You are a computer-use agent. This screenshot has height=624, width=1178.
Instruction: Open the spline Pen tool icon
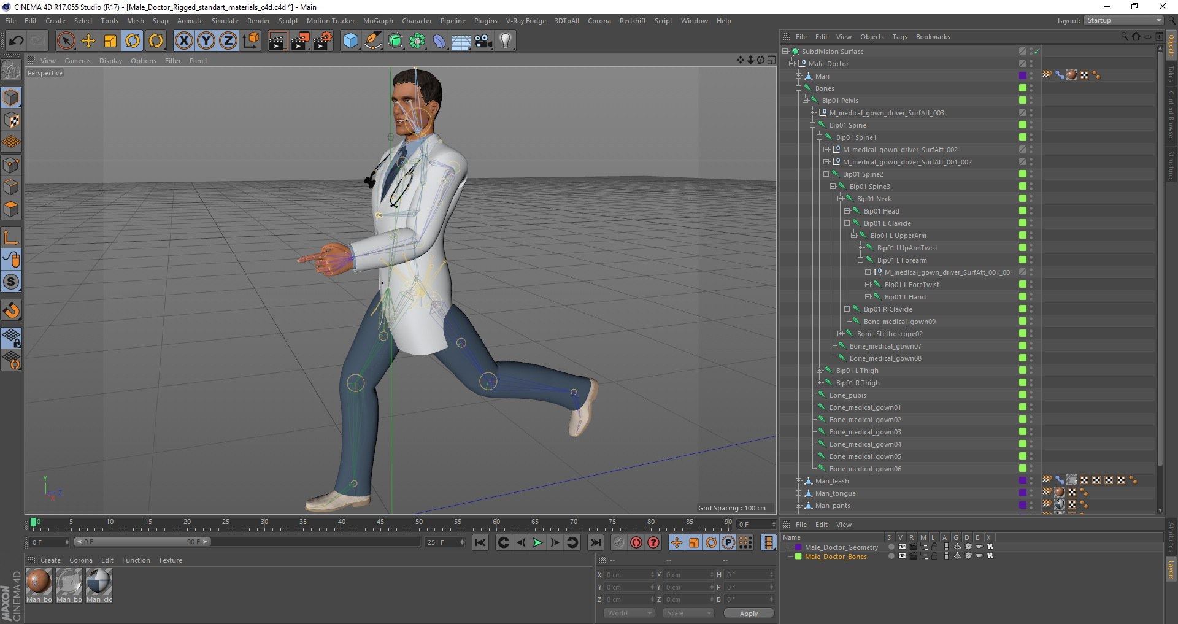pyautogui.click(x=373, y=41)
